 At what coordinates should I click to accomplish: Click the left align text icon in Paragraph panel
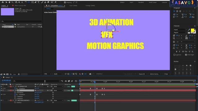click(174, 11)
